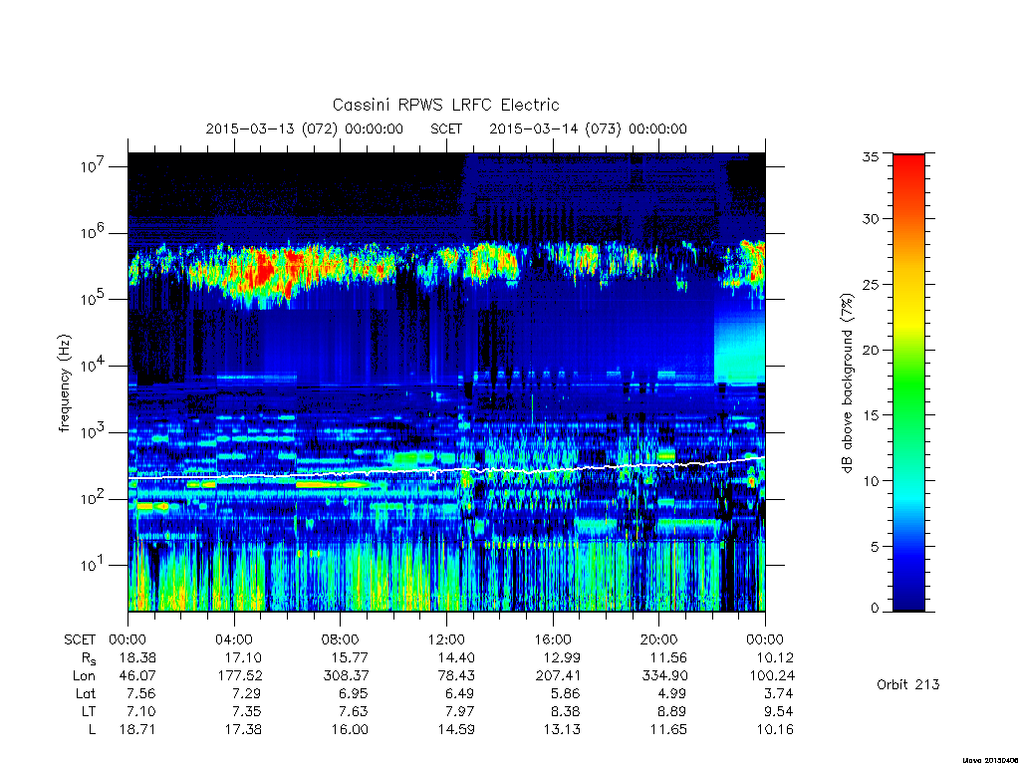Click the 'SCET' label in the header
Screen dimensions: 1020x765
point(446,128)
